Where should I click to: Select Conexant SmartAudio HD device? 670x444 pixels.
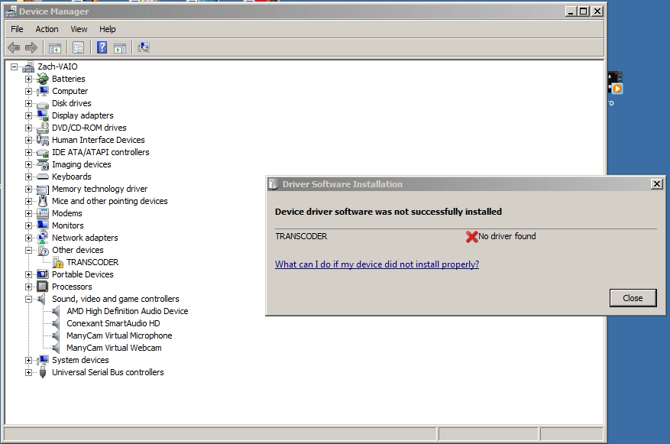(113, 323)
